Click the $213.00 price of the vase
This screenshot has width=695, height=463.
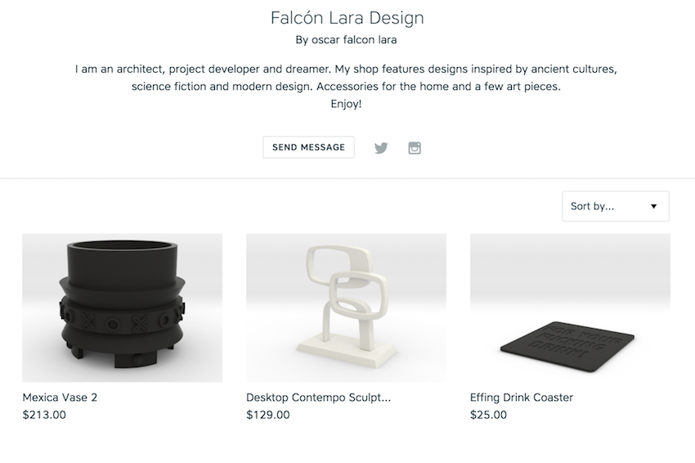44,415
